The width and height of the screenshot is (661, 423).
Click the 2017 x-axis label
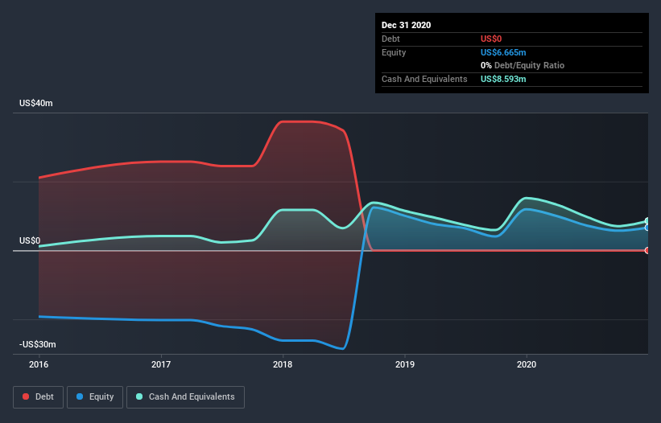[x=160, y=364]
